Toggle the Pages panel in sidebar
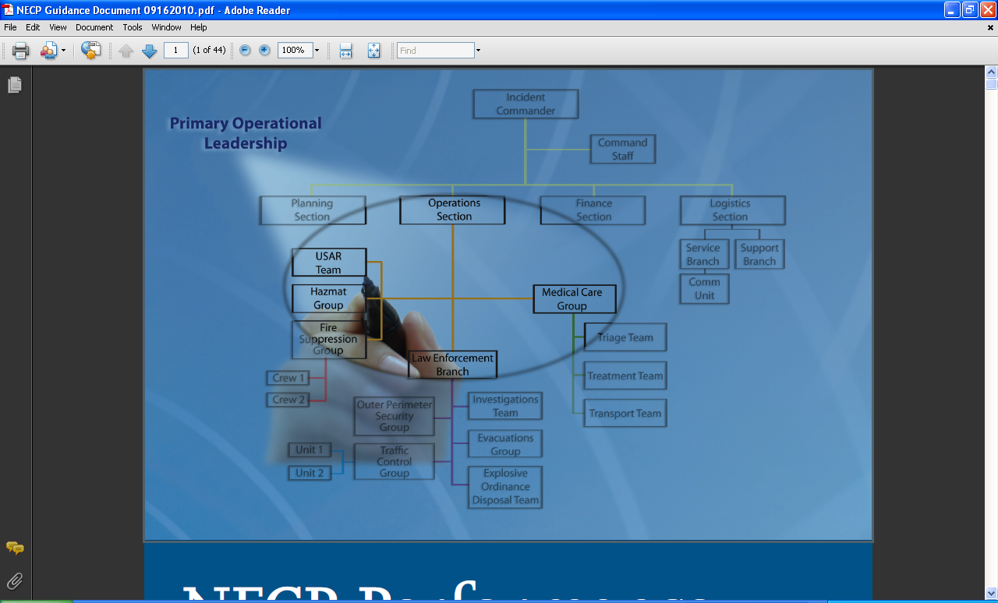 15,85
